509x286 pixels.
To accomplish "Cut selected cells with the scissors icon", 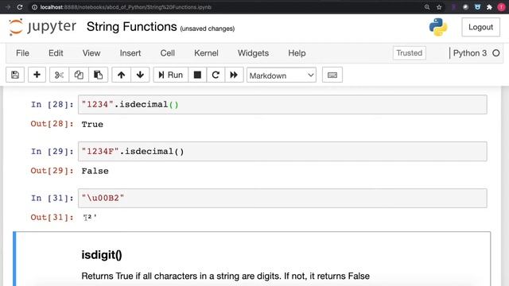I will coord(59,75).
